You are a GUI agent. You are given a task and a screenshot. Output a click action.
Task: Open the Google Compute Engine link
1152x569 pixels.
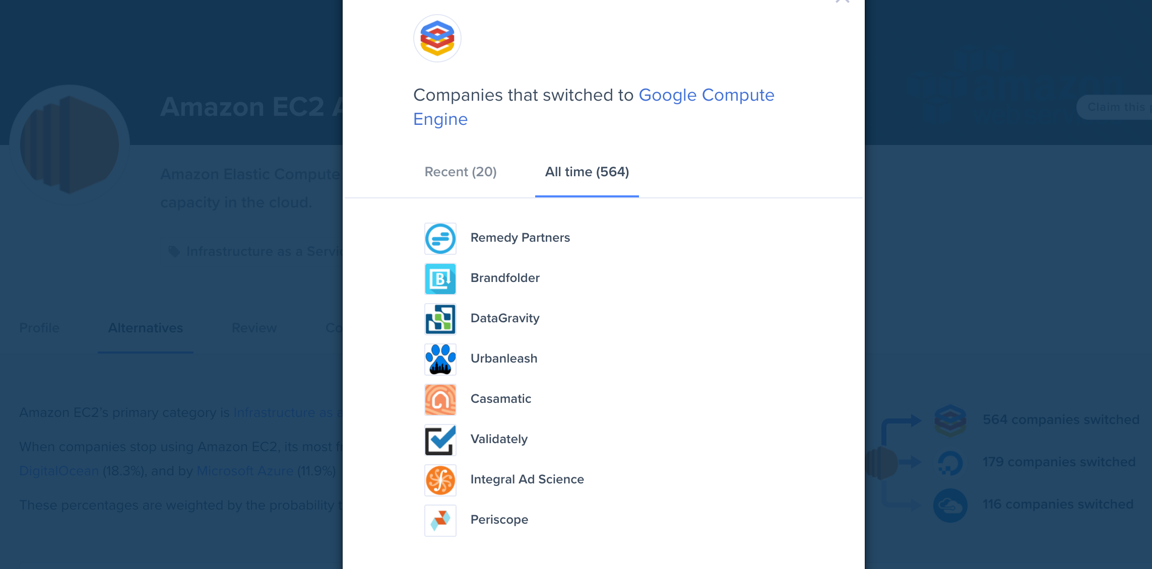click(706, 95)
